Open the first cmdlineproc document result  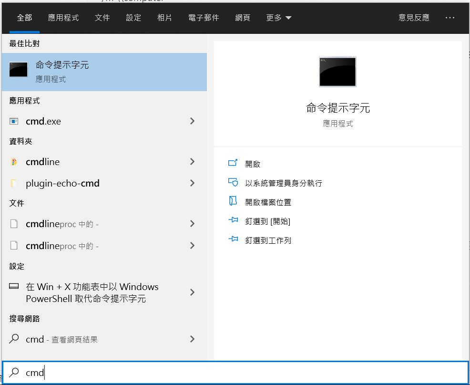pos(104,224)
